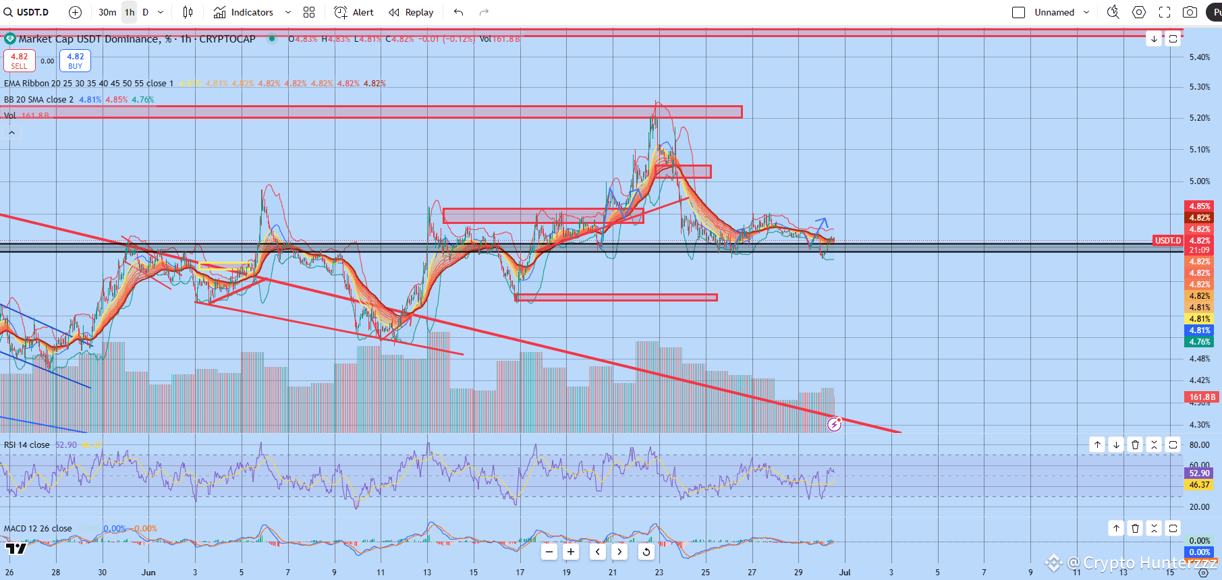Open the candlestick chart style selector
1222x580 pixels.
(x=188, y=12)
